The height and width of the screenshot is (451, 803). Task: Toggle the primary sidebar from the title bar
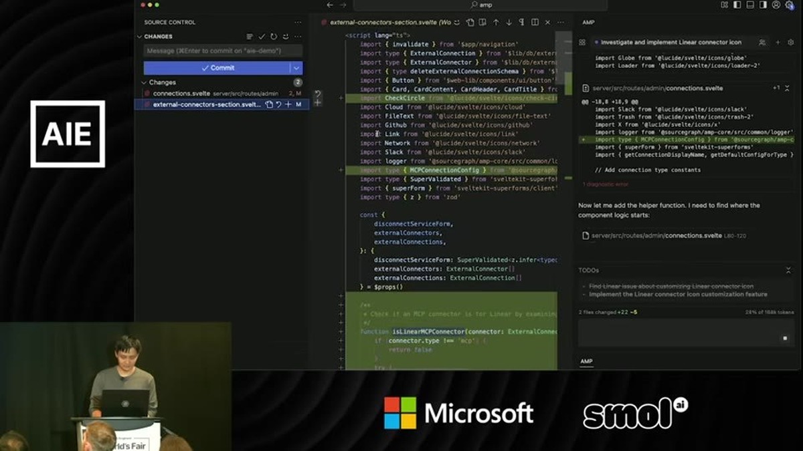tap(737, 5)
